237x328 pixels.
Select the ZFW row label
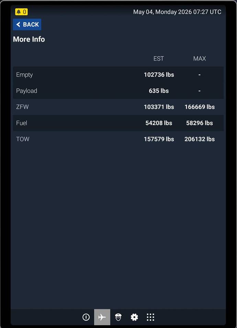tap(22, 107)
